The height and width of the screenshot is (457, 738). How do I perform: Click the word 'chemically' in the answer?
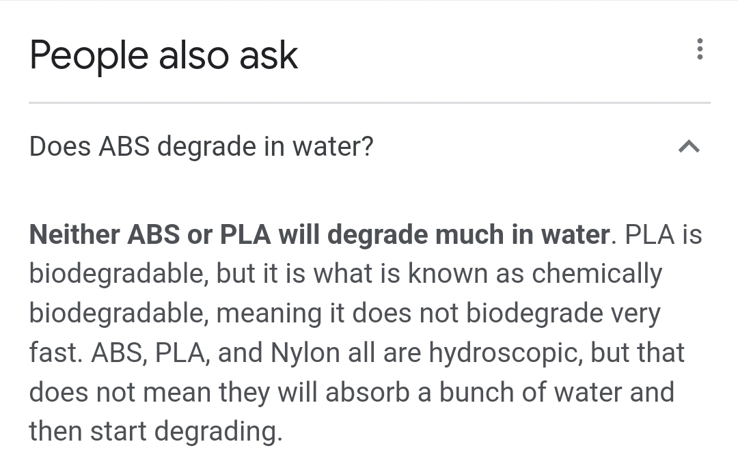(597, 274)
